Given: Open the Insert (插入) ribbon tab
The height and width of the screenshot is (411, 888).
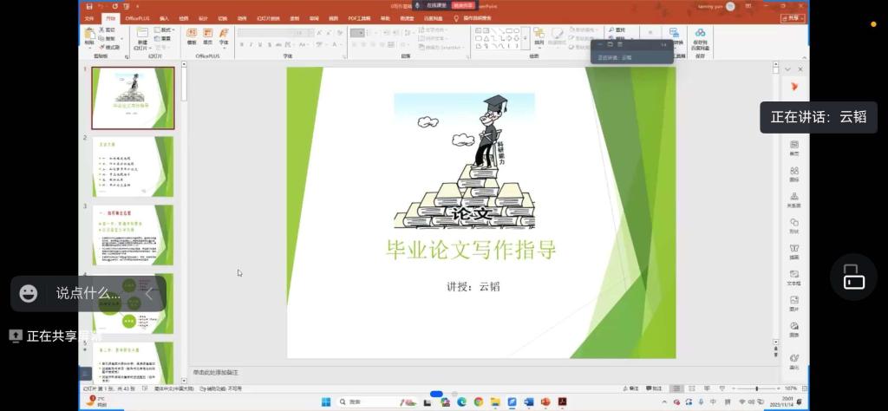Looking at the screenshot, I should [x=163, y=17].
